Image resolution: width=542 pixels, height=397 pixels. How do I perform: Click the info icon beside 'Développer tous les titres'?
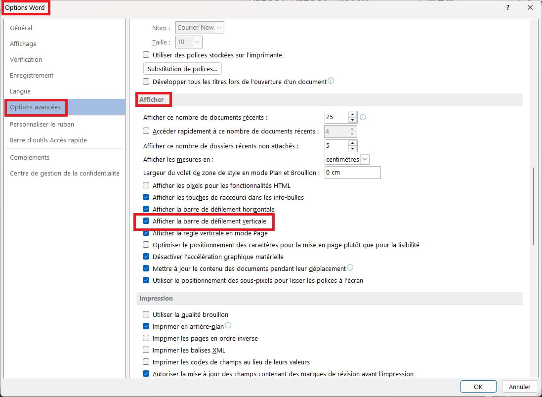click(x=330, y=81)
